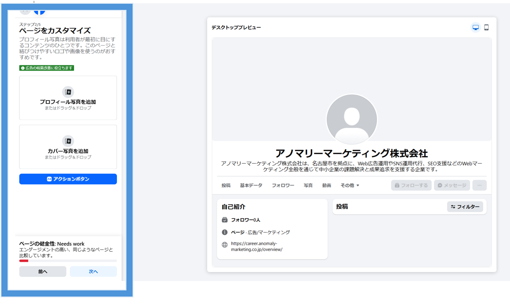Open the three-dots more options button
The image size is (510, 305).
click(x=479, y=185)
